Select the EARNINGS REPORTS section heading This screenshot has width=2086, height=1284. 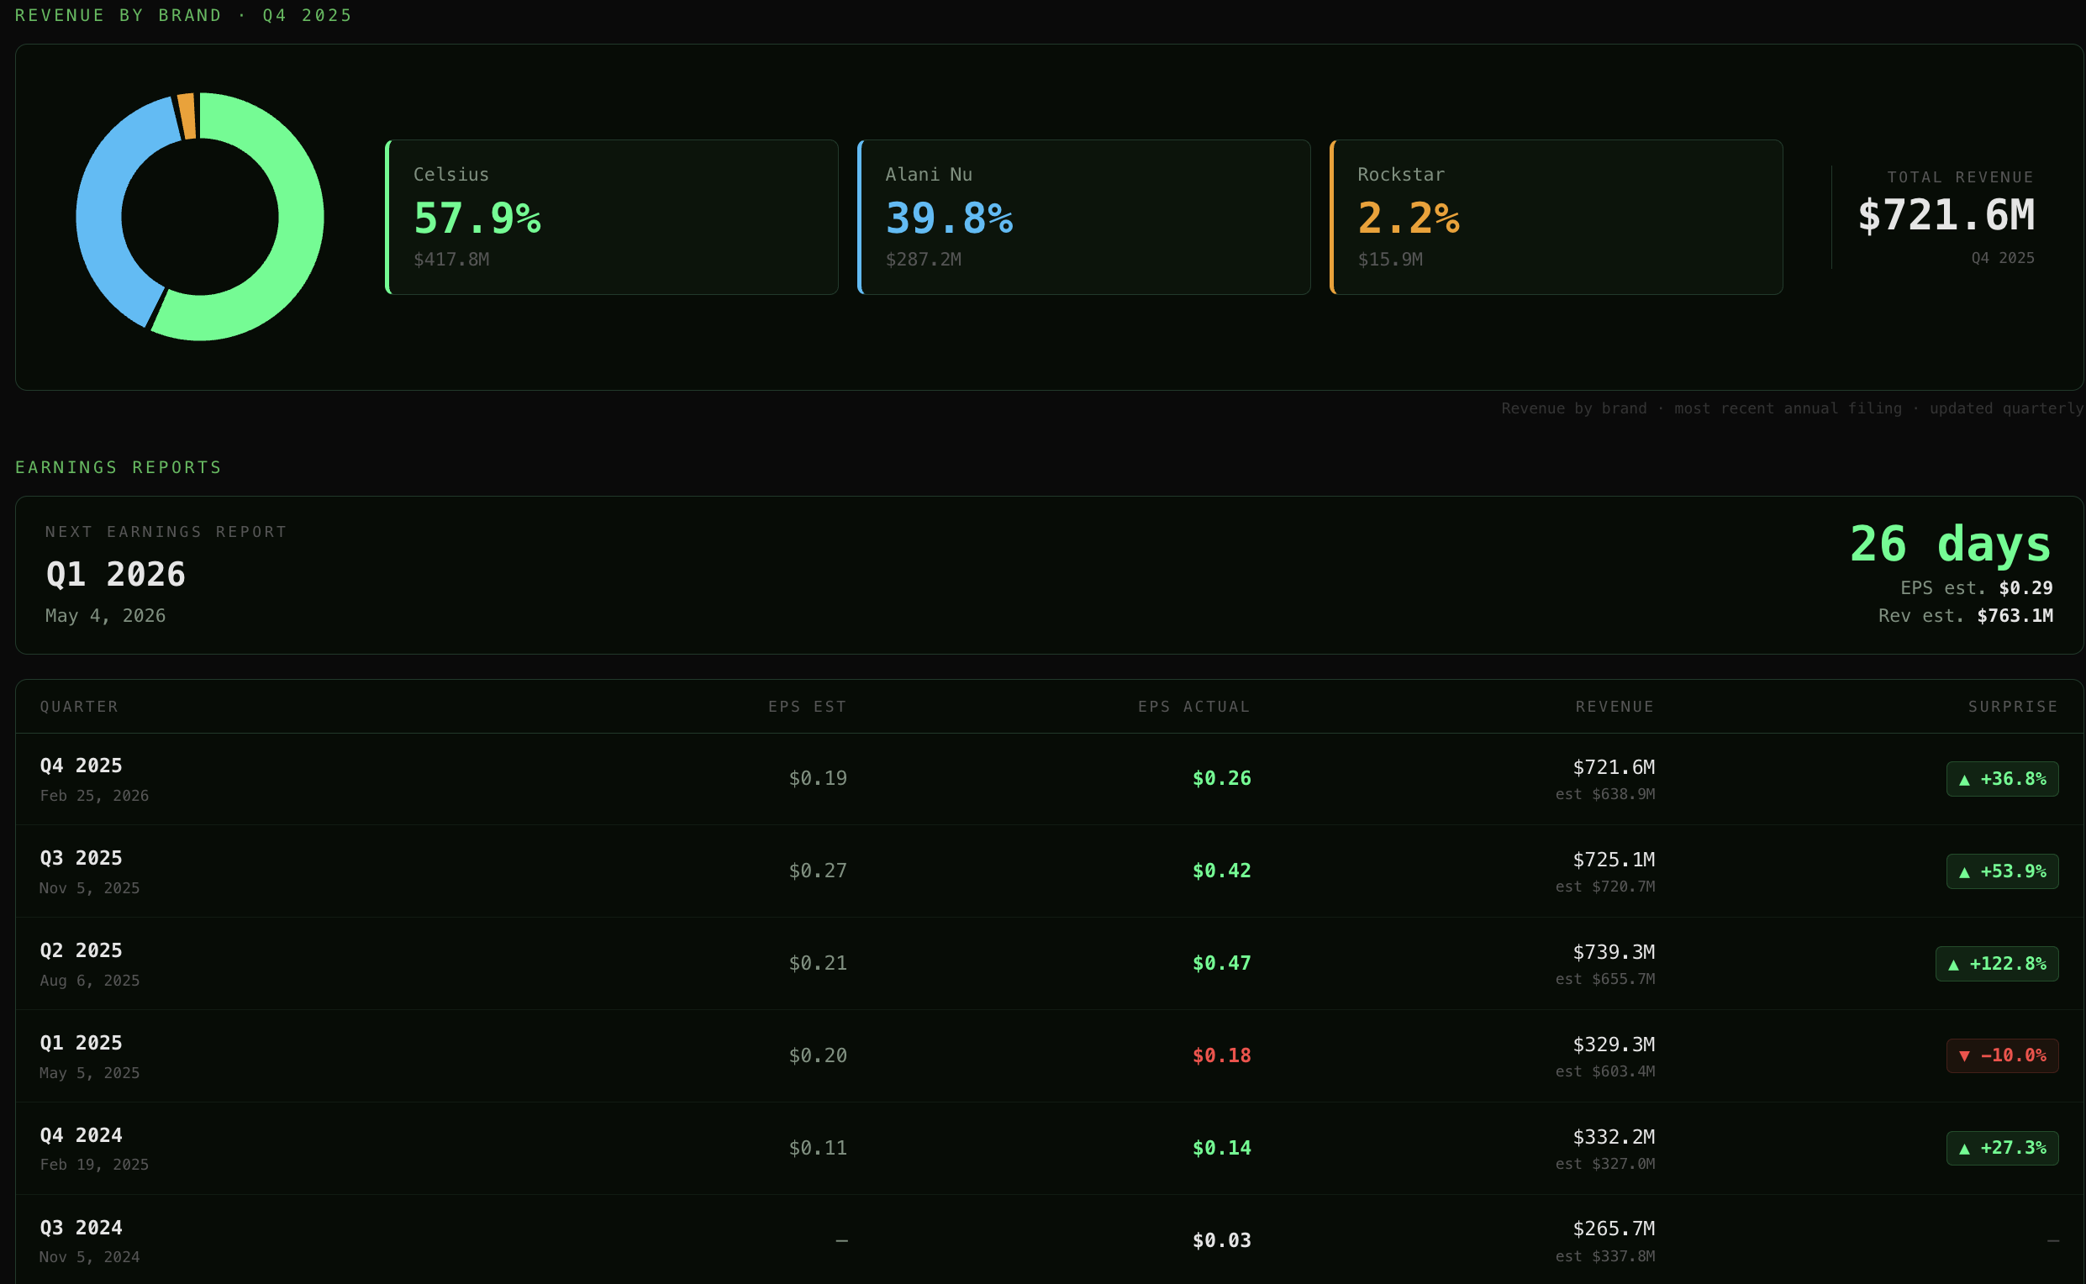(119, 466)
